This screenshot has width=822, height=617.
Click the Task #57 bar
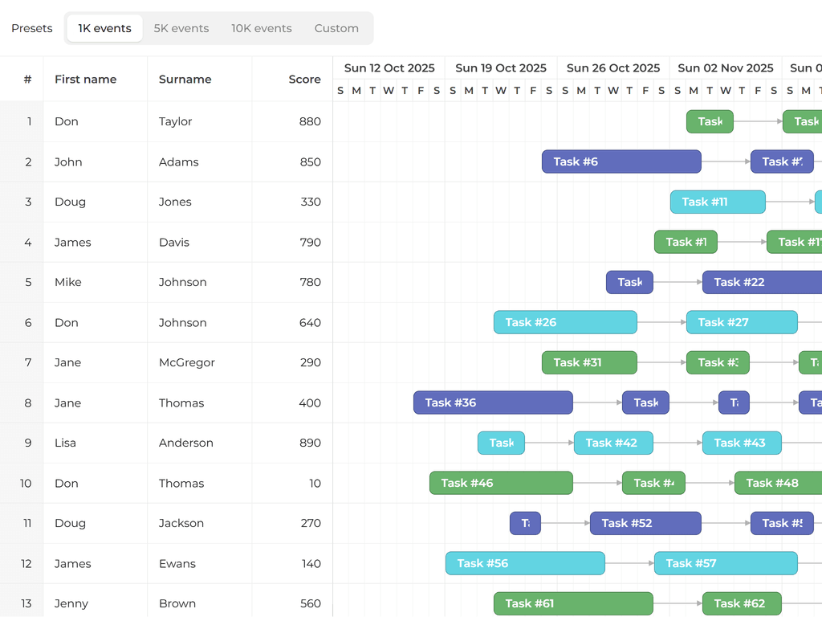tap(725, 563)
